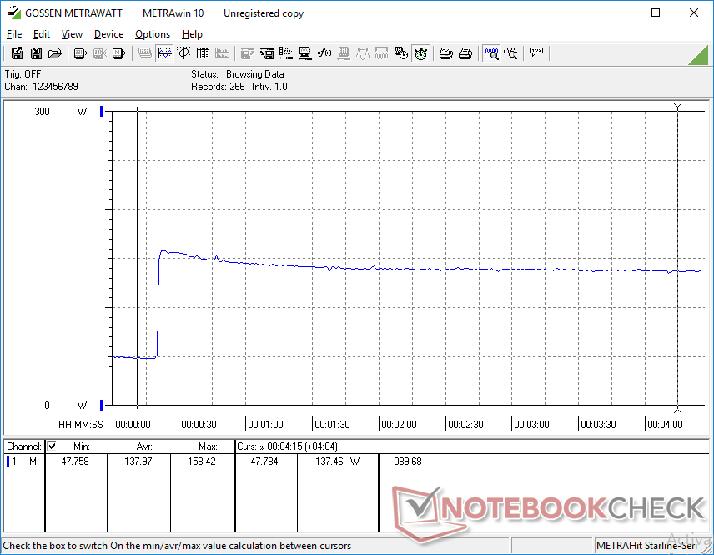The height and width of the screenshot is (555, 714).
Task: Click the printer icon
Action: click(x=465, y=53)
